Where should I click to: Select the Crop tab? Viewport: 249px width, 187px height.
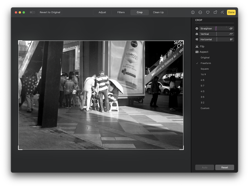coord(140,12)
